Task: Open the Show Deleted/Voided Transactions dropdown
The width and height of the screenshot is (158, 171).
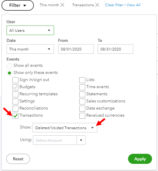Action: click(65, 128)
